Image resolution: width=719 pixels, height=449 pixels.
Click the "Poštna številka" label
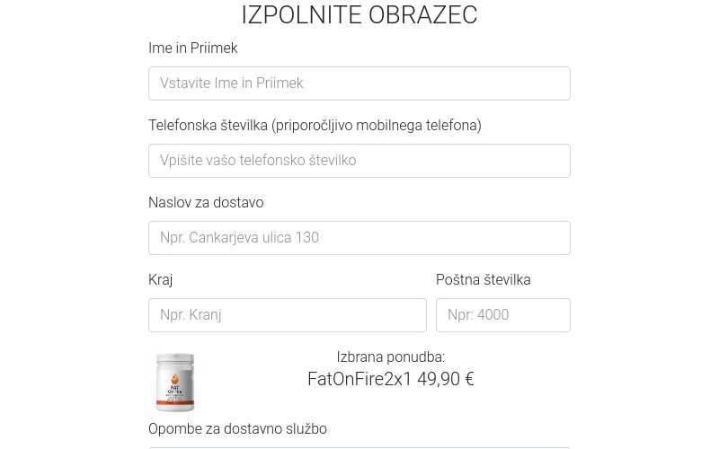484,280
